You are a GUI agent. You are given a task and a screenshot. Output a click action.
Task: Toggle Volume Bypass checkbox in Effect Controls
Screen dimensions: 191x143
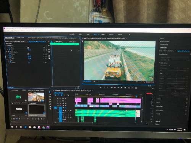click(28, 48)
